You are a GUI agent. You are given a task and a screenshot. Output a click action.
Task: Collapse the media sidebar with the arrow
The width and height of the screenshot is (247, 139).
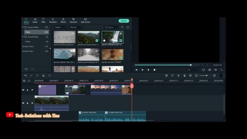click(50, 48)
